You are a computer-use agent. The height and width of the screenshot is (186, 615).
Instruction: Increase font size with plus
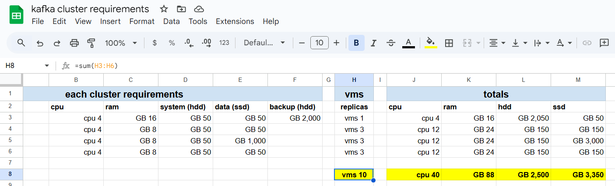[336, 43]
